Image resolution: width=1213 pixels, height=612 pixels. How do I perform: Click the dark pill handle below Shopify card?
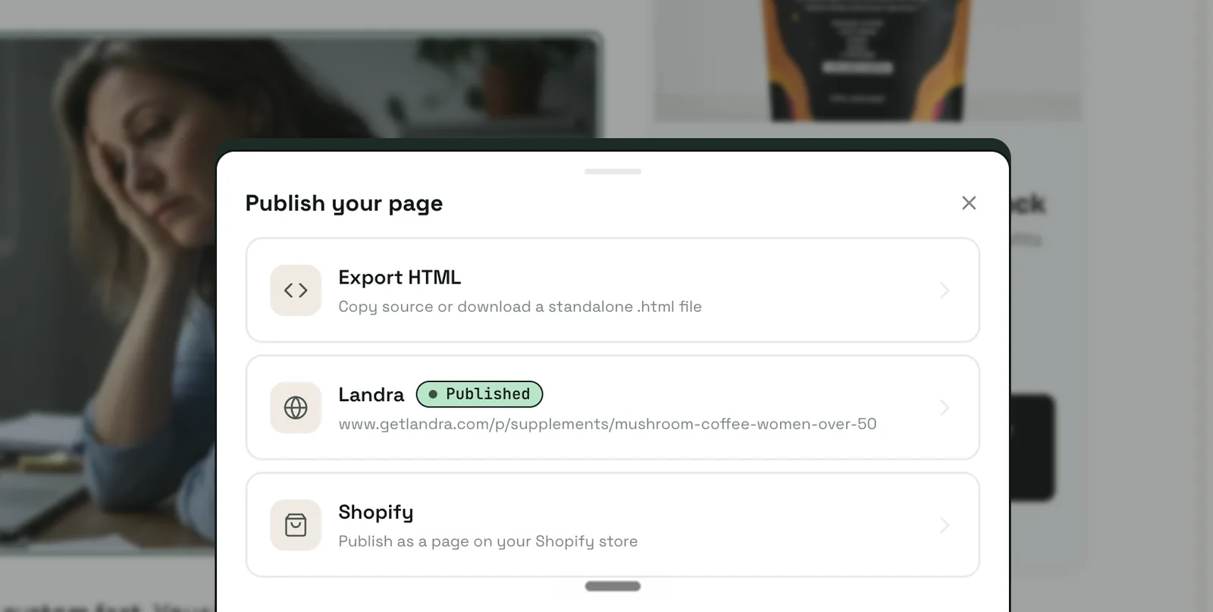[613, 586]
